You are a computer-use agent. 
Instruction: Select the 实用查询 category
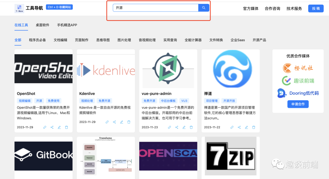tap(170, 40)
